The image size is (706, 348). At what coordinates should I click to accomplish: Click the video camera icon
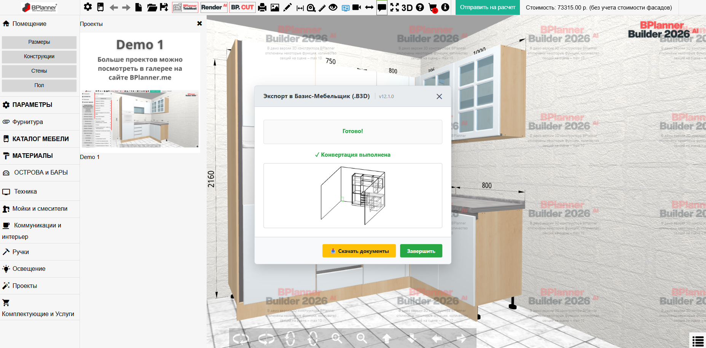tap(357, 7)
